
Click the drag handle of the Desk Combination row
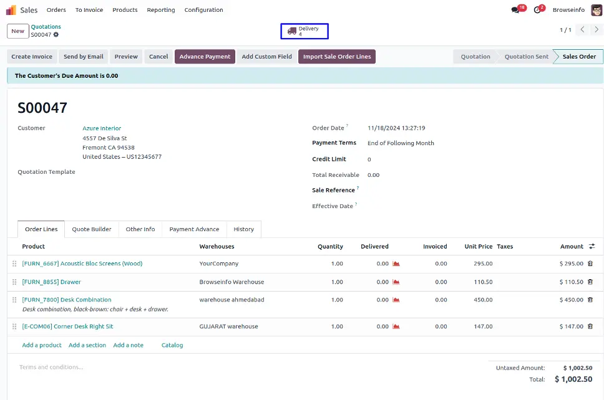point(14,300)
